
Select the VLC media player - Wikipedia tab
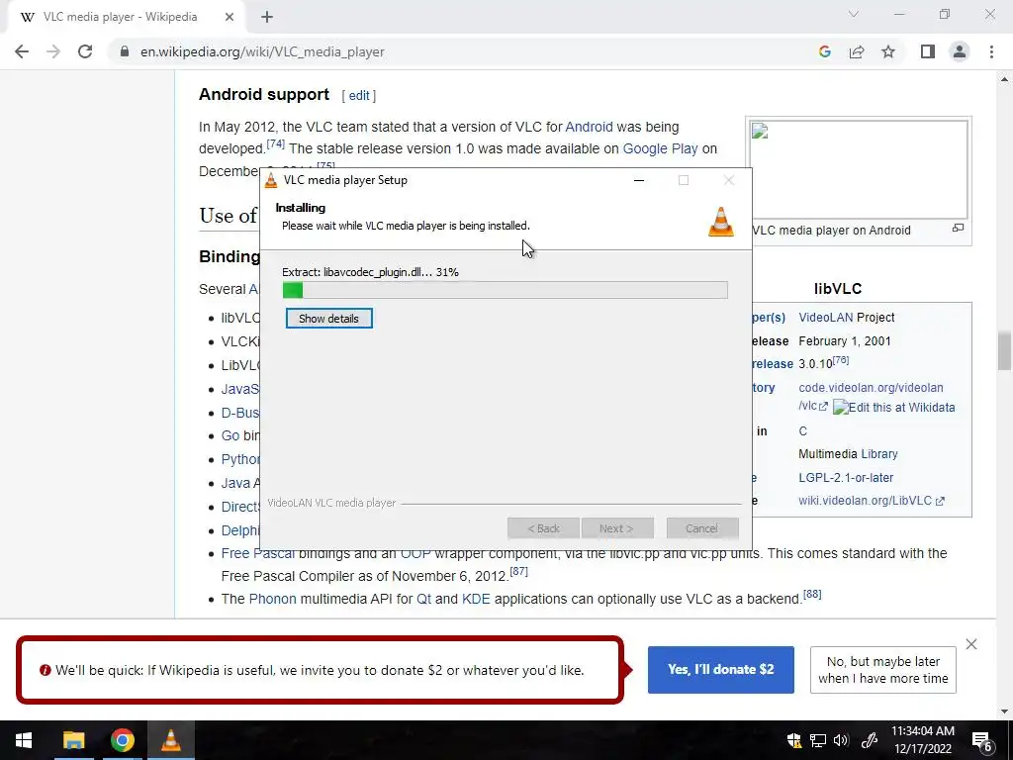coord(120,17)
